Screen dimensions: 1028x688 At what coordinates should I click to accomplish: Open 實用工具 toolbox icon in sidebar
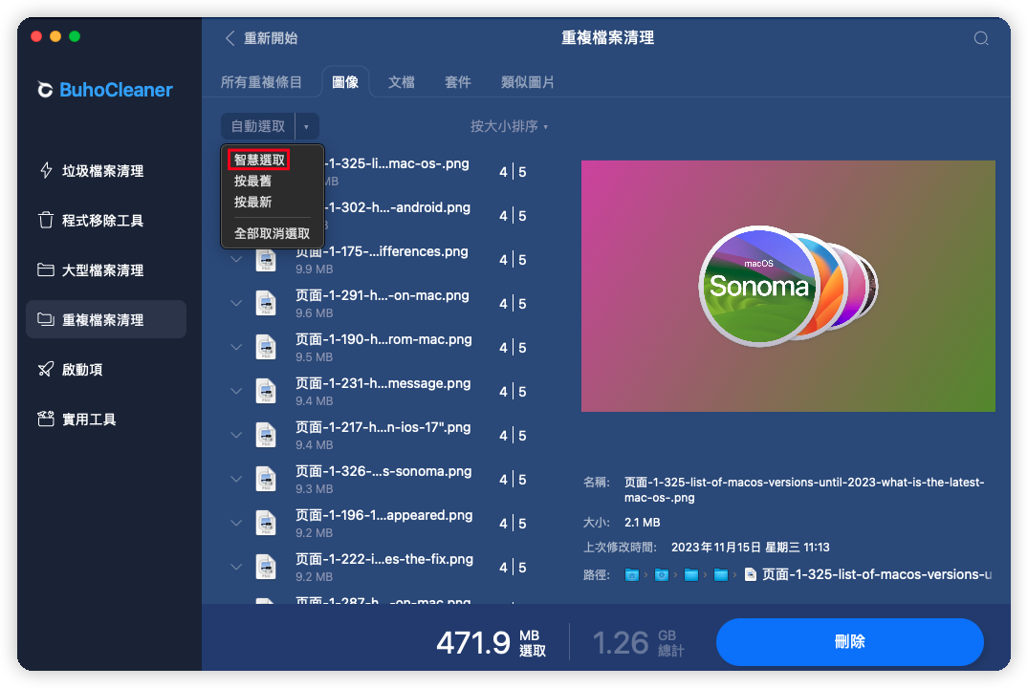pyautogui.click(x=46, y=419)
